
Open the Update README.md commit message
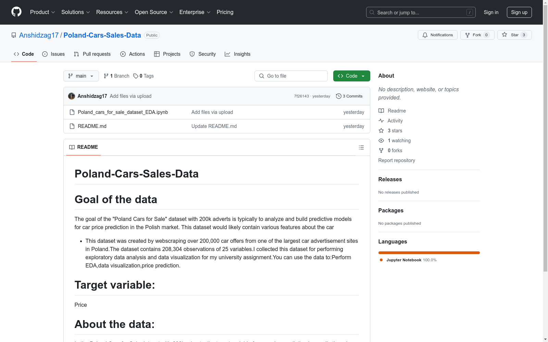point(214,126)
